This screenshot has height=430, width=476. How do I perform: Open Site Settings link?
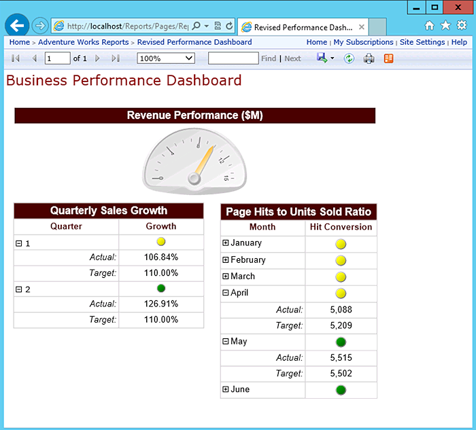tap(422, 42)
